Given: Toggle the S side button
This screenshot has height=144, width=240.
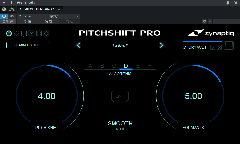Looking at the screenshot, I should (x=219, y=48).
